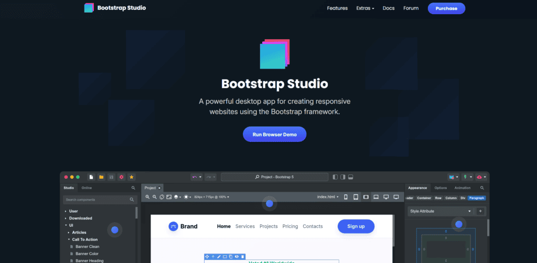Click the Sign up button in preview
The image size is (537, 263).
pyautogui.click(x=356, y=226)
